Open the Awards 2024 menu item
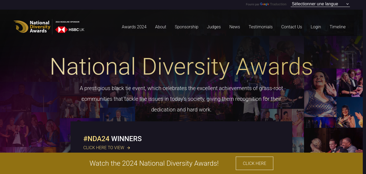366x174 pixels. [x=134, y=27]
